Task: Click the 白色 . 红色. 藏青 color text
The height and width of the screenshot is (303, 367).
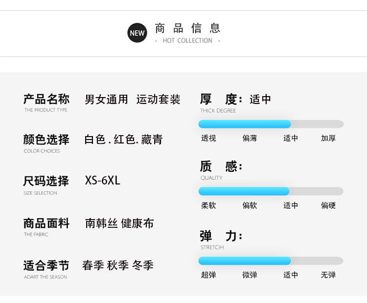Action: click(x=123, y=140)
